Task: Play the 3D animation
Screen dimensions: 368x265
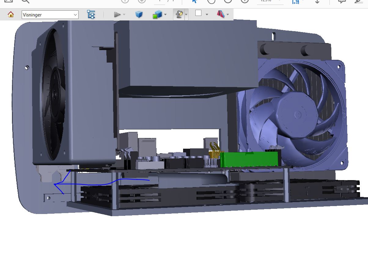Action: (x=117, y=14)
